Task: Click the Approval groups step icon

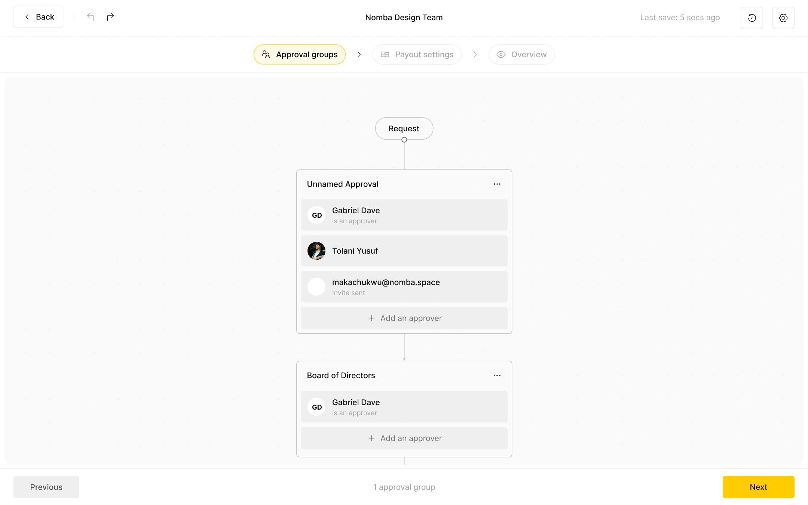Action: click(266, 54)
